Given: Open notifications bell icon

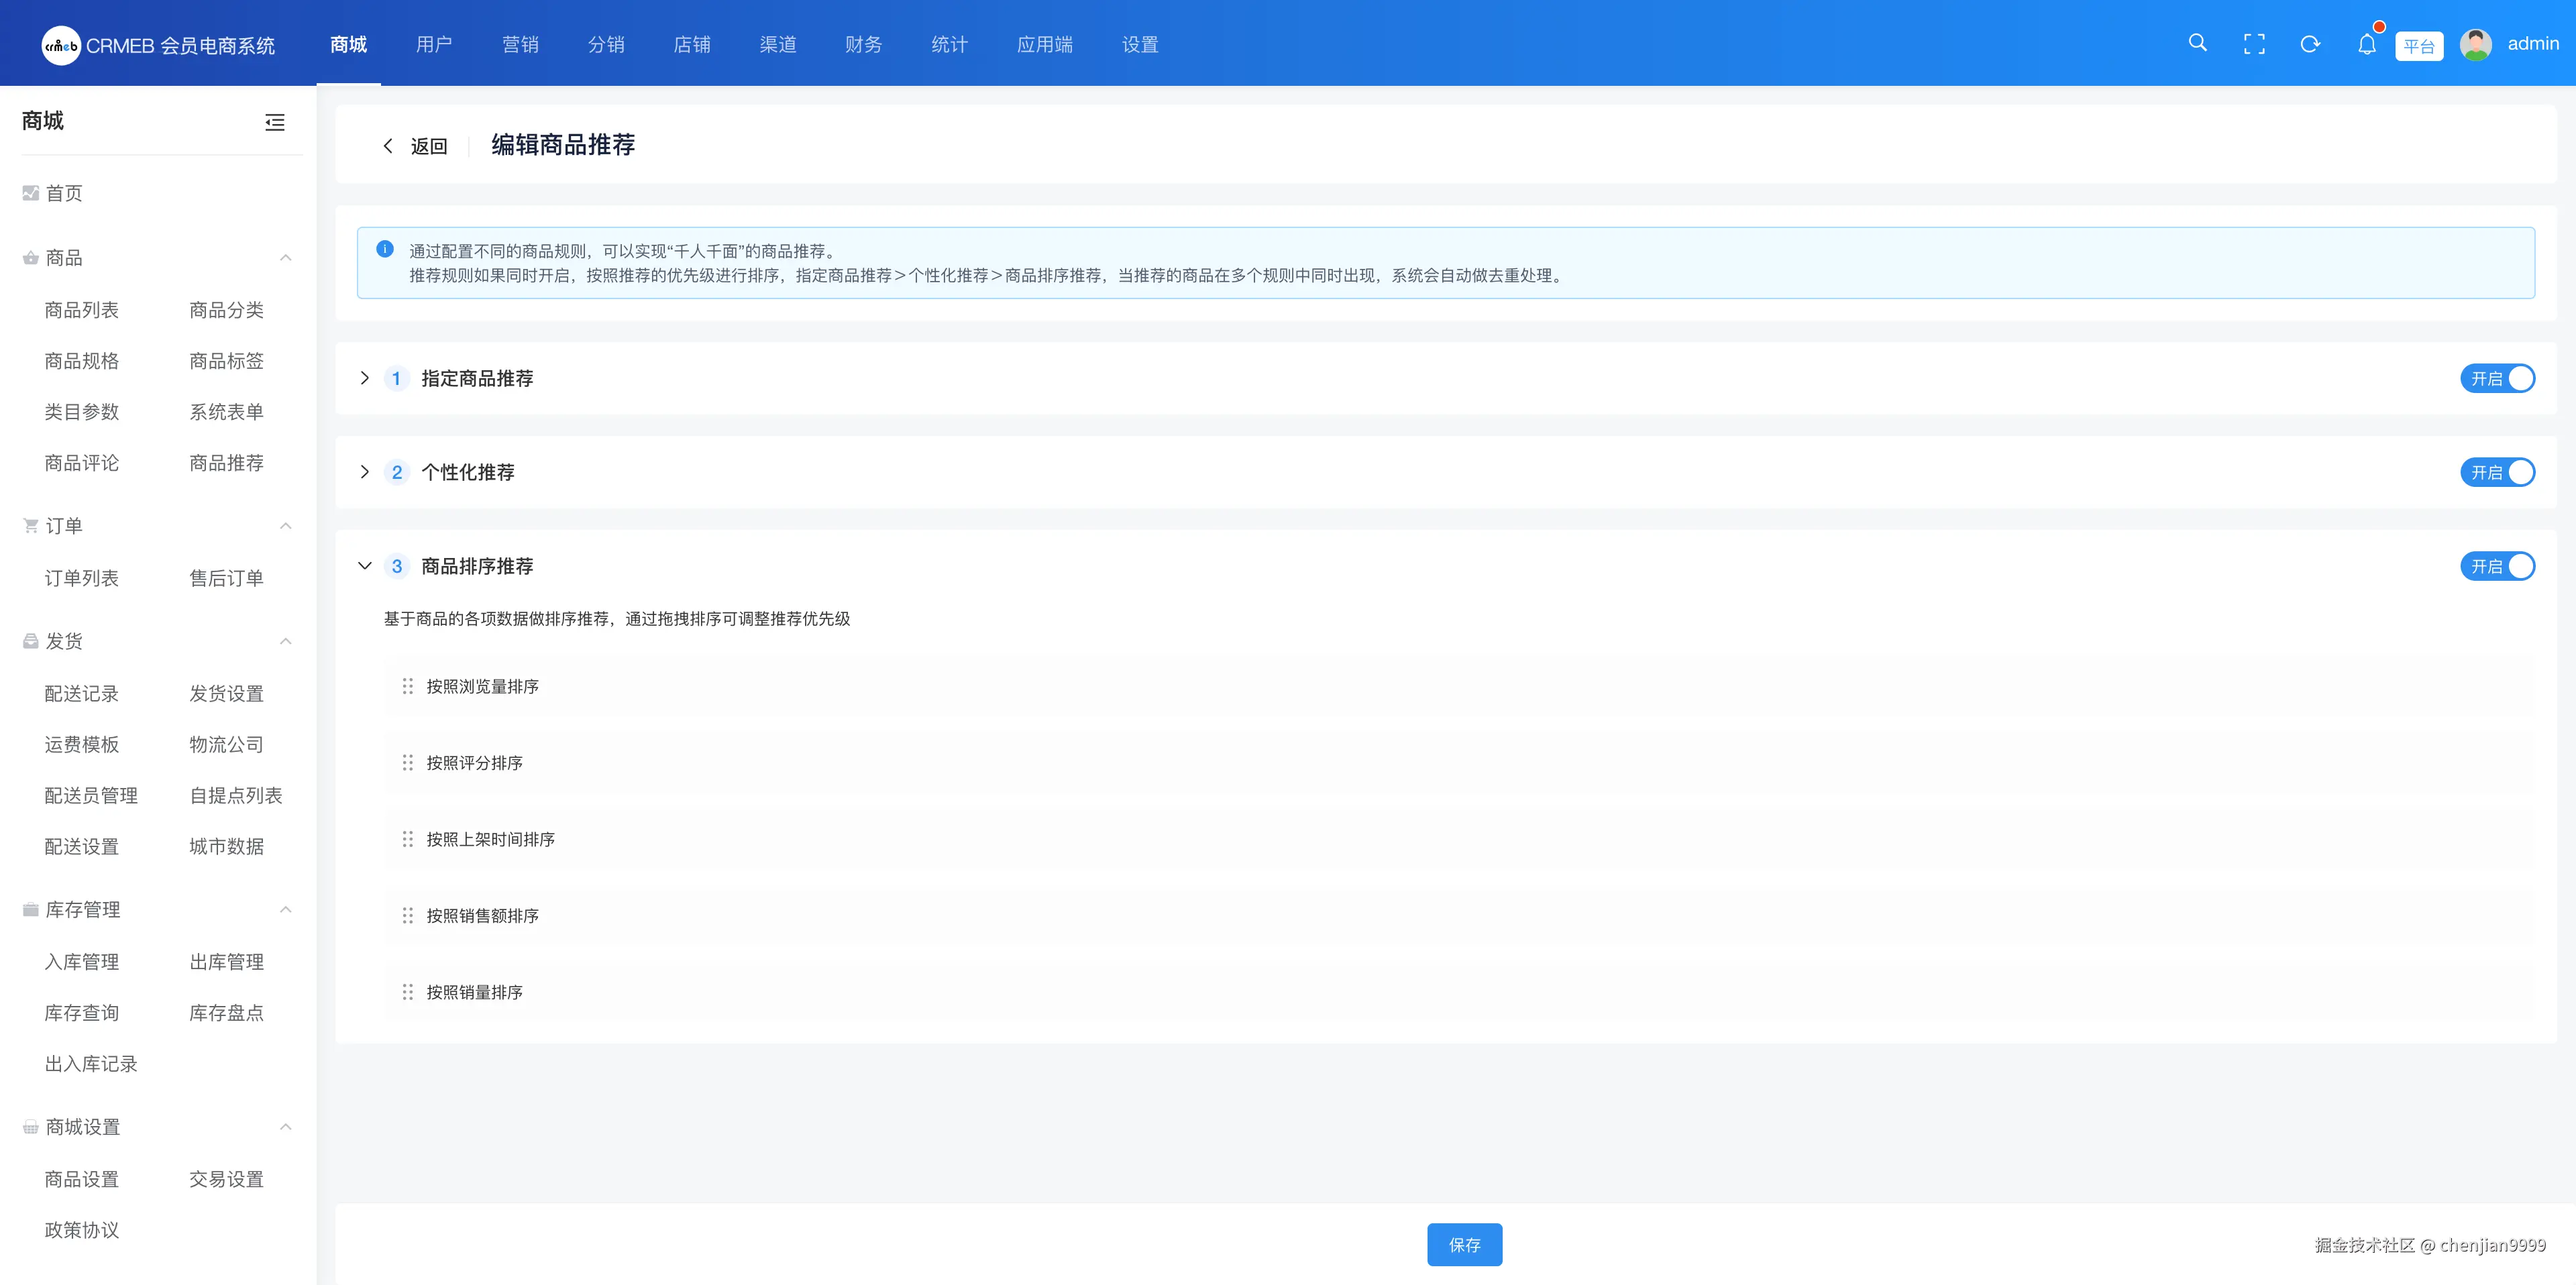Looking at the screenshot, I should coord(2366,44).
